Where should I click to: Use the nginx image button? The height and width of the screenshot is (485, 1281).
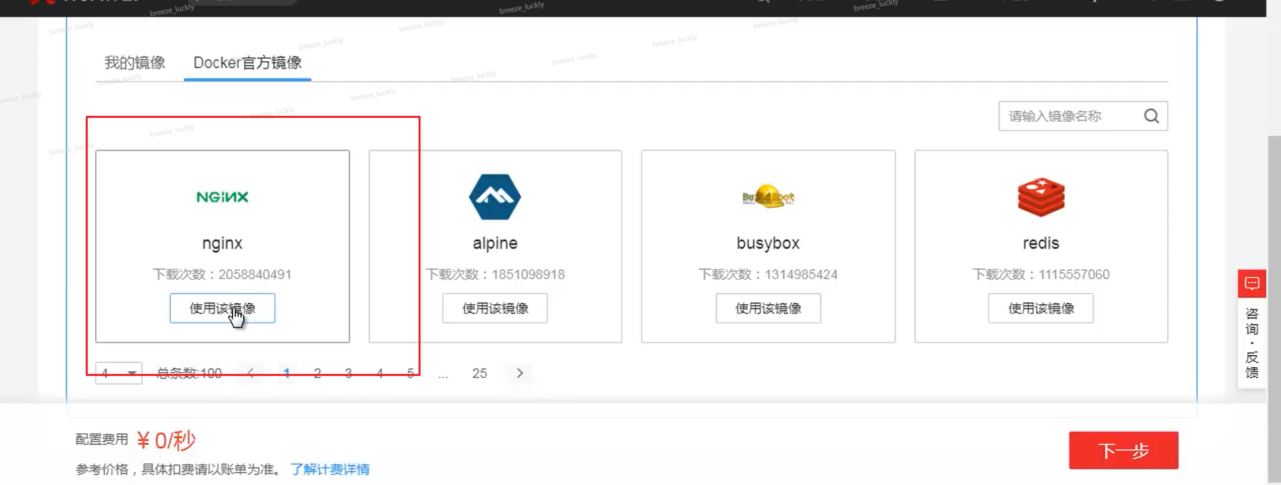point(222,308)
